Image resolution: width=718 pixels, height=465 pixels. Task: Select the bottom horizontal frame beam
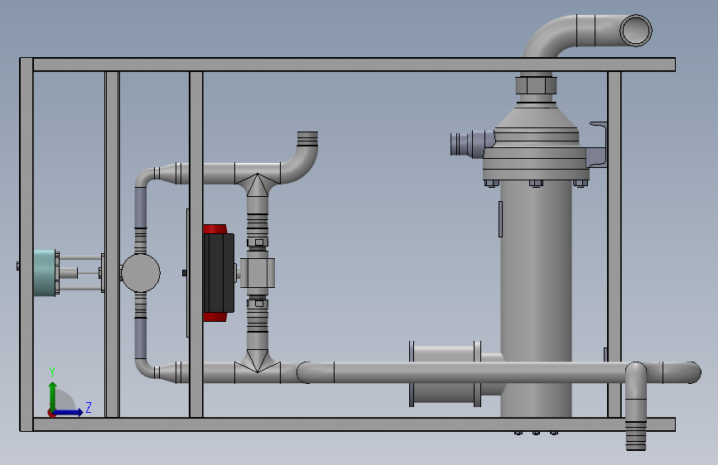point(354,424)
